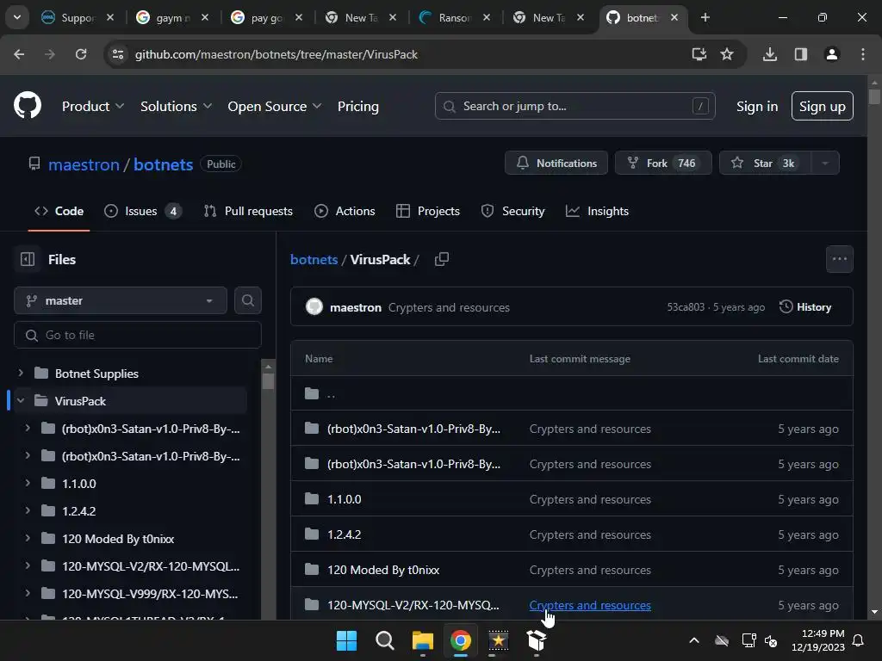
Task: Star the botnets repository
Action: pos(765,163)
